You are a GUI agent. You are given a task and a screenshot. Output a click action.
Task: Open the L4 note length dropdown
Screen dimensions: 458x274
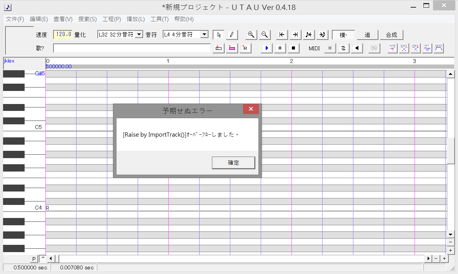(x=205, y=35)
